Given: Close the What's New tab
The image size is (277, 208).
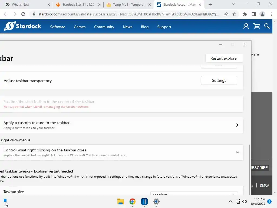Looking at the screenshot, I should pyautogui.click(x=49, y=5).
